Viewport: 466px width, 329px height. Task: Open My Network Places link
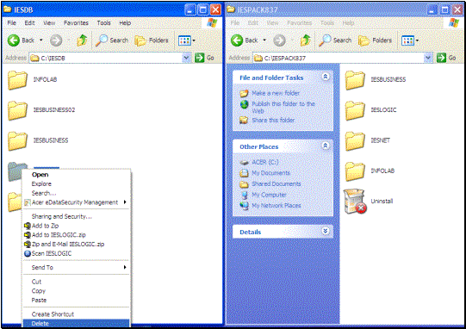276,206
